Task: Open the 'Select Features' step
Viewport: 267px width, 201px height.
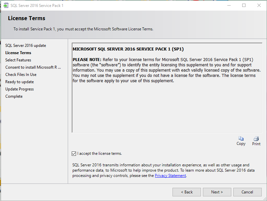Action: point(18,60)
